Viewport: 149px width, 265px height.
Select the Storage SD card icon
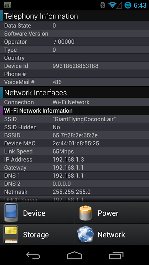[x=11, y=235]
